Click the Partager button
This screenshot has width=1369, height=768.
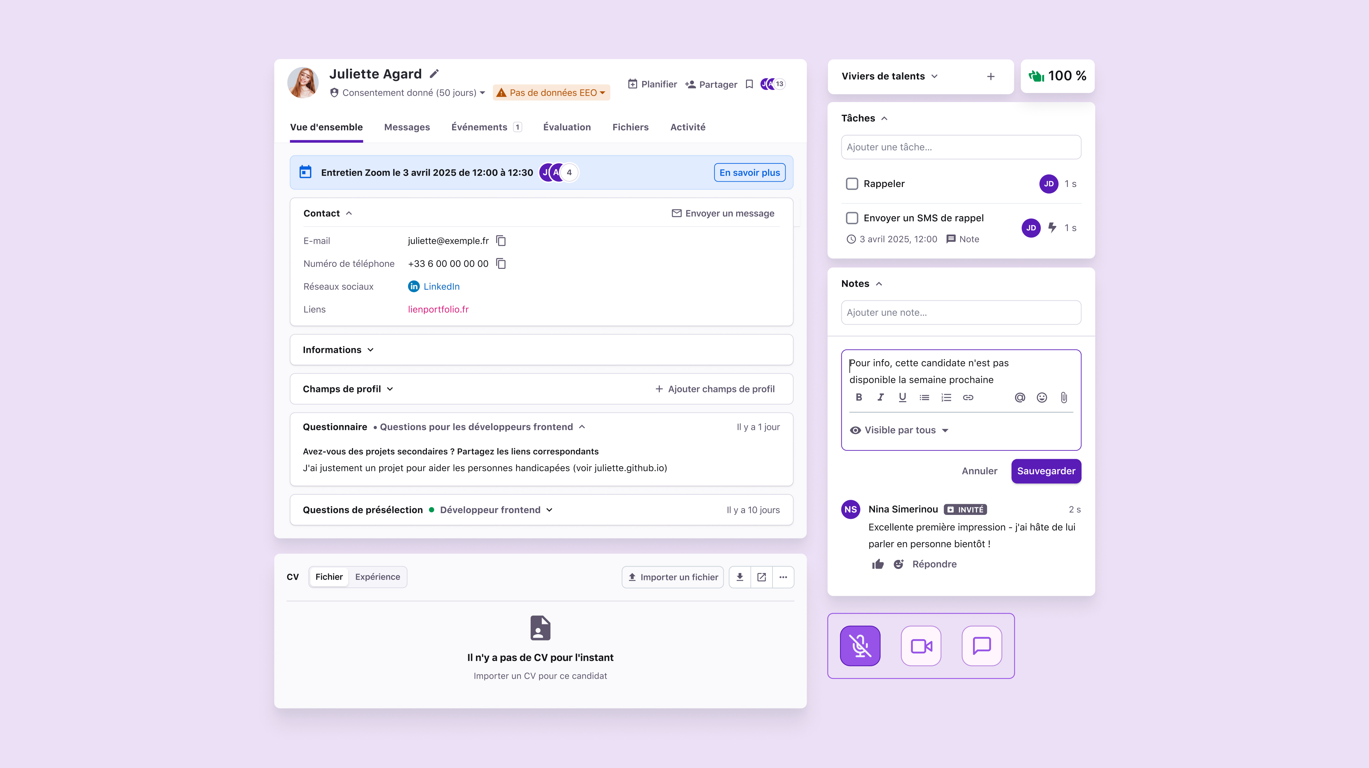coord(711,84)
